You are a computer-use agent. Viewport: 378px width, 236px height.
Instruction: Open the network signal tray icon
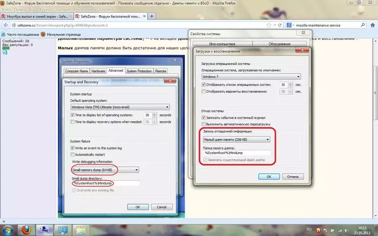click(x=339, y=230)
